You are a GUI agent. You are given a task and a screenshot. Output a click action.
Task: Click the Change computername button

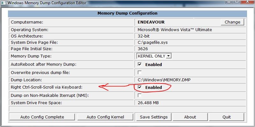[232, 22]
